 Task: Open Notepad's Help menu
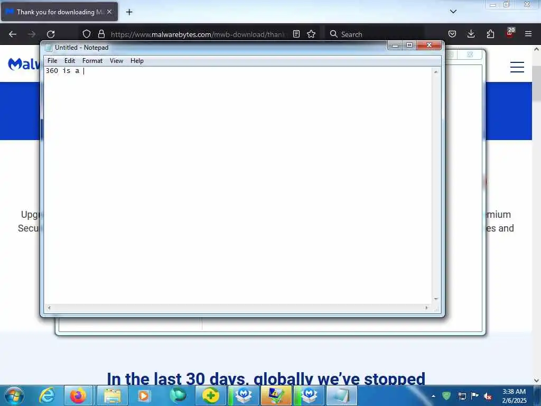pyautogui.click(x=137, y=61)
